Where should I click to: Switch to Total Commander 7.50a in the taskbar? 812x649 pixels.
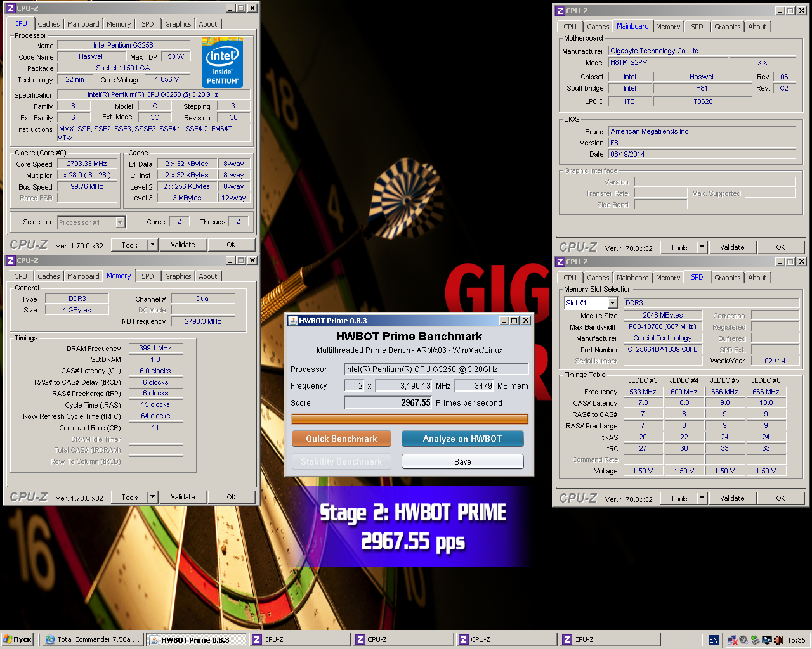(x=93, y=639)
